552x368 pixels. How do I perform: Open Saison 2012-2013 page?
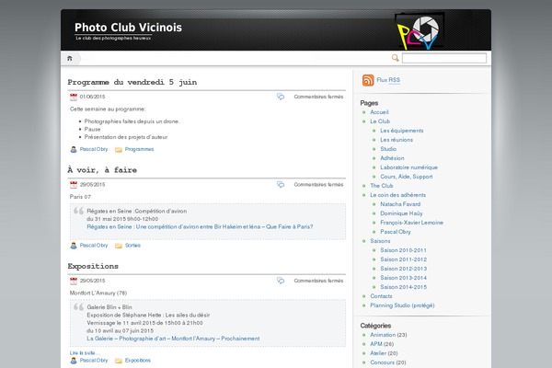click(404, 269)
